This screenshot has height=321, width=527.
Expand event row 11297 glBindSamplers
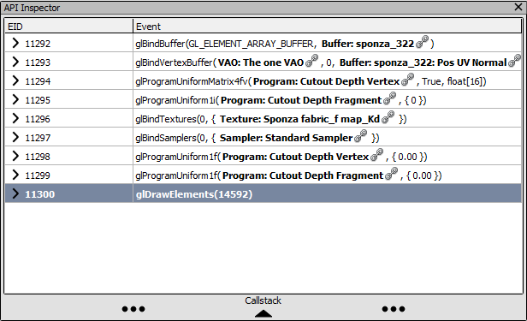[15, 137]
